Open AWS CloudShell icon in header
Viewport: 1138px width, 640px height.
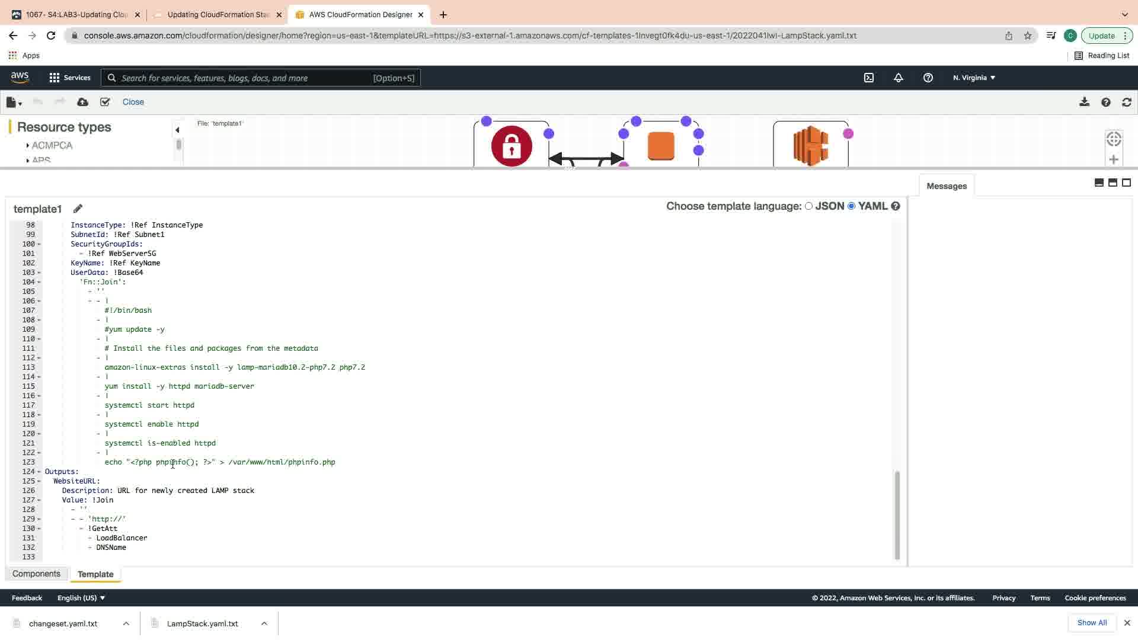[868, 78]
